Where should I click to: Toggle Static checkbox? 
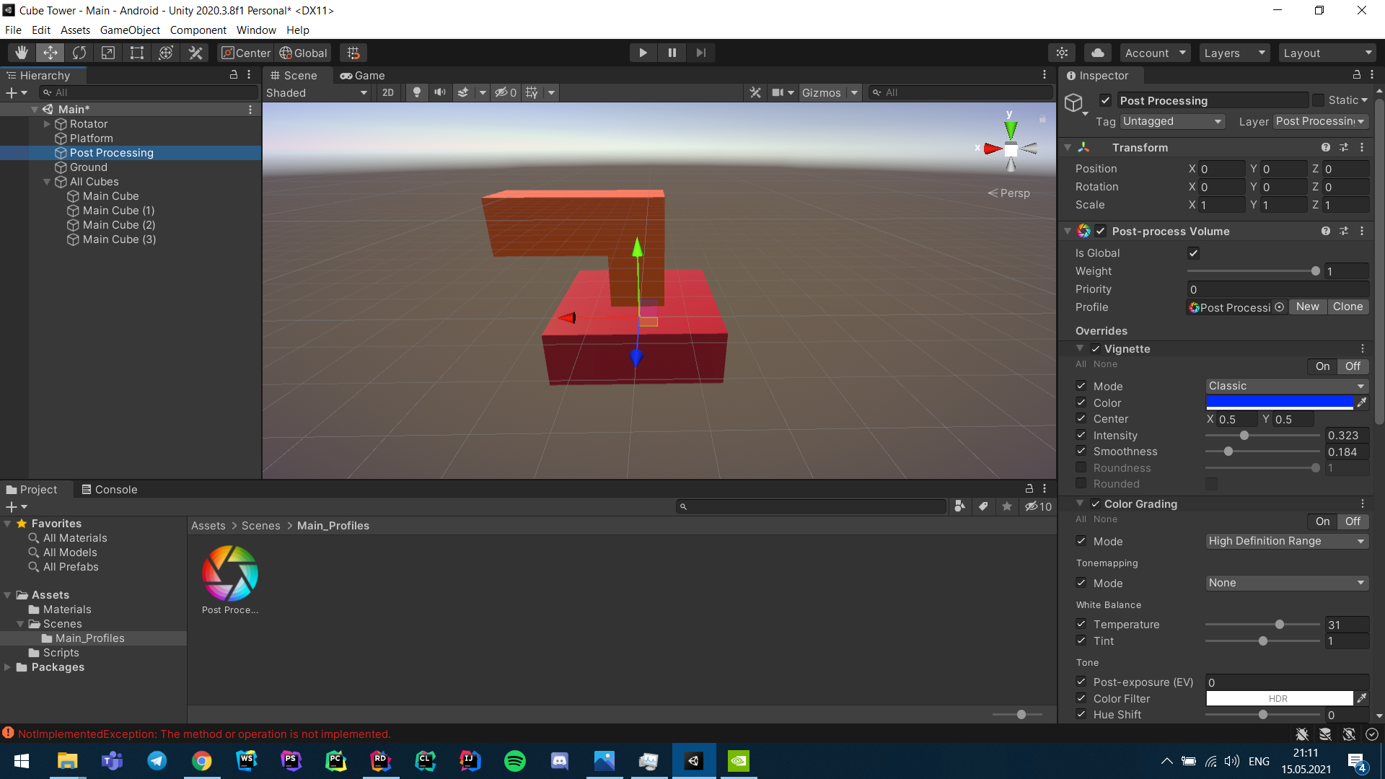click(x=1319, y=100)
